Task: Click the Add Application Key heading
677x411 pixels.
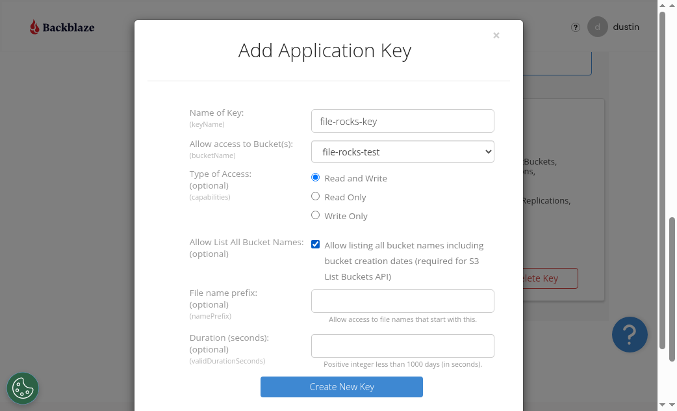Action: (325, 51)
